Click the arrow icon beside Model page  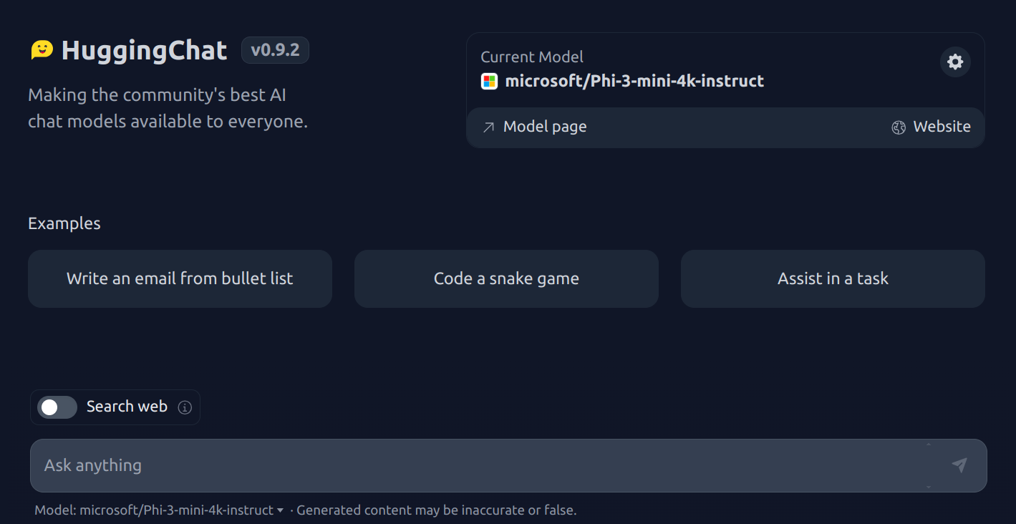[x=488, y=127]
